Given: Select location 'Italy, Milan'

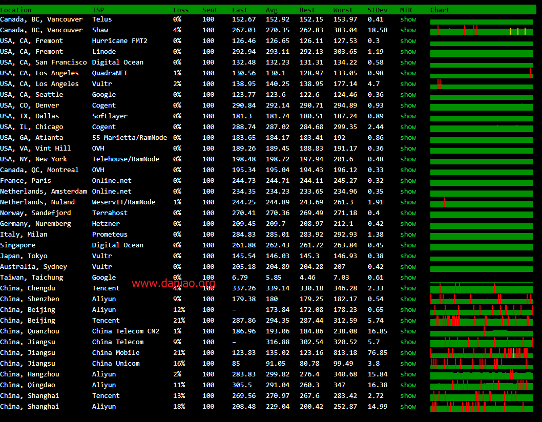Looking at the screenshot, I should tap(24, 235).
